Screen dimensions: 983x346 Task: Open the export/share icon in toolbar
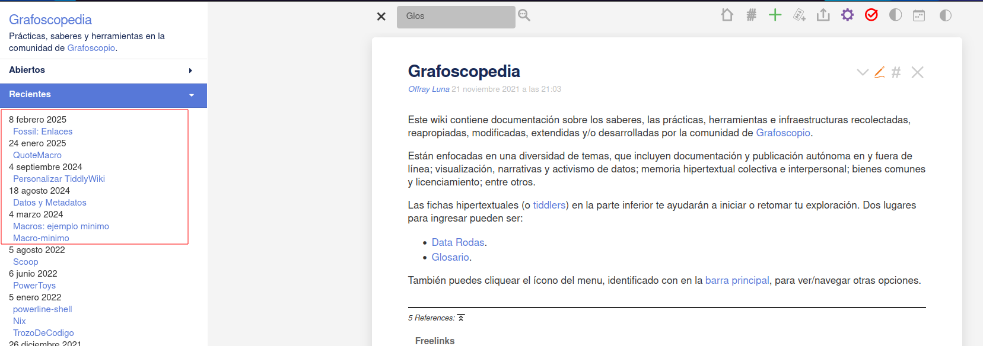pyautogui.click(x=823, y=15)
